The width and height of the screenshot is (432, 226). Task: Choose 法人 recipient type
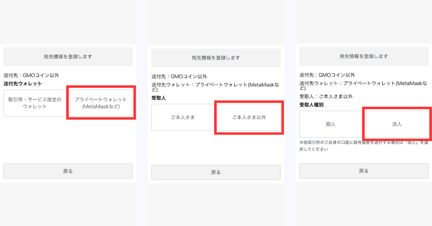397,124
